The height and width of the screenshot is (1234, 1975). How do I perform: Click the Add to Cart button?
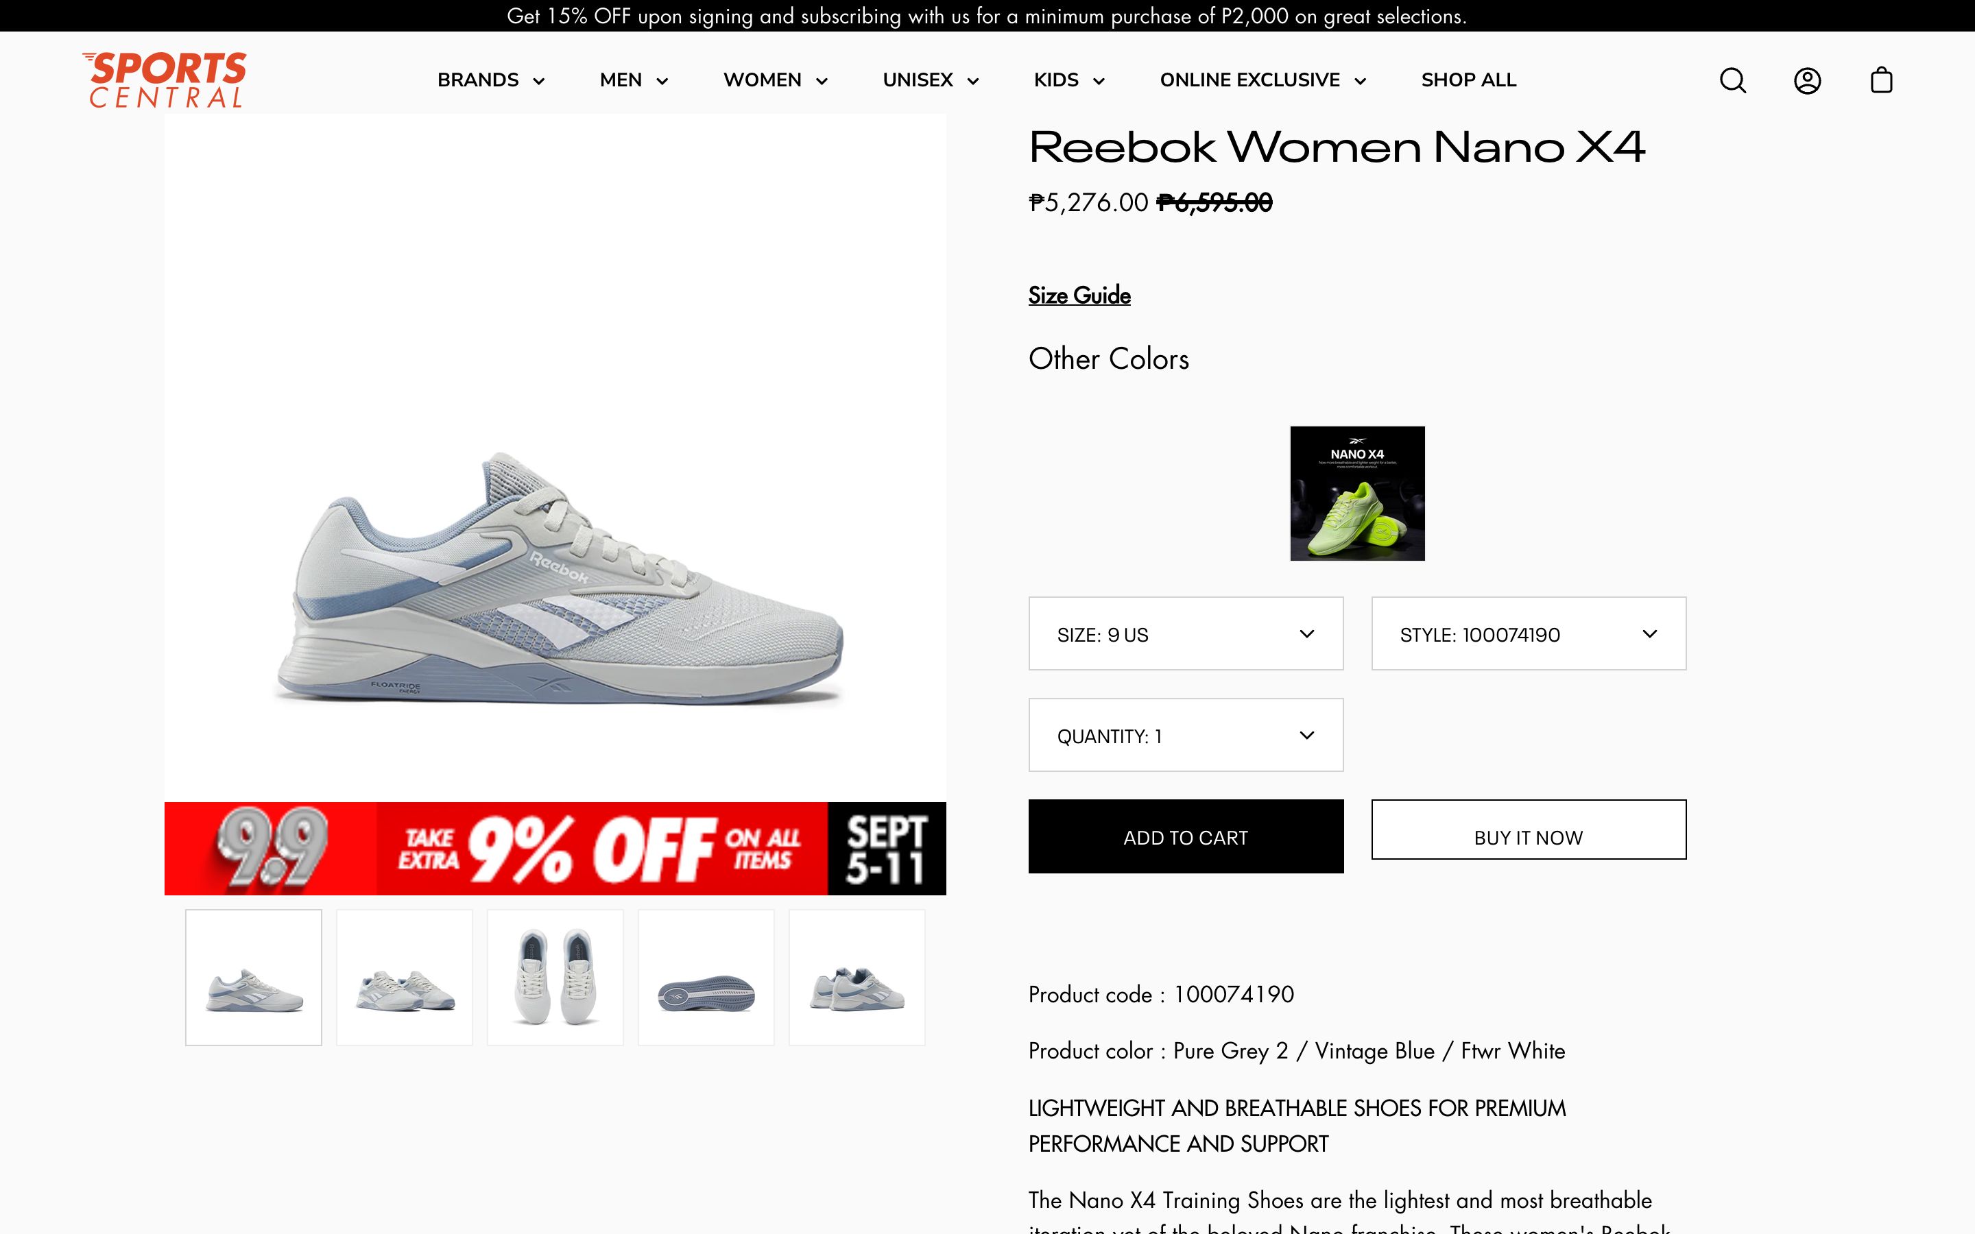click(x=1185, y=836)
